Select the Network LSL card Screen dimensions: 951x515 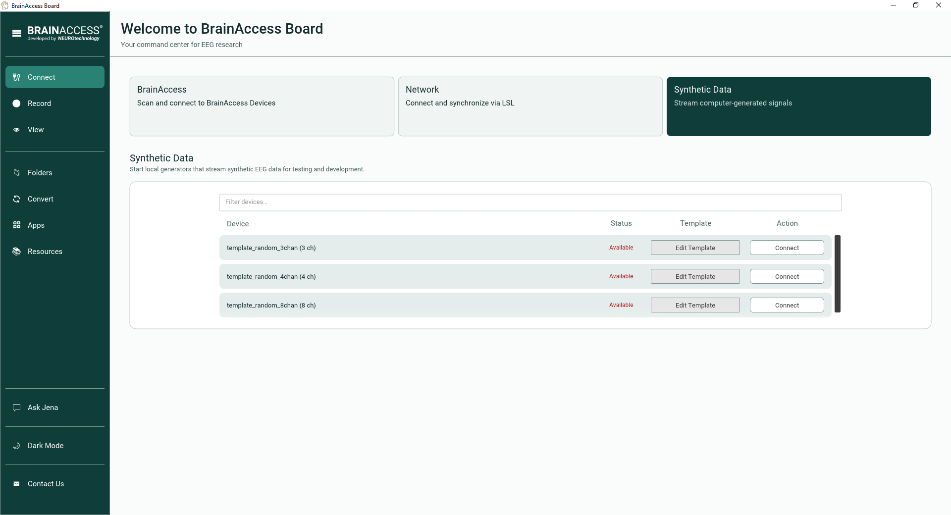(530, 106)
